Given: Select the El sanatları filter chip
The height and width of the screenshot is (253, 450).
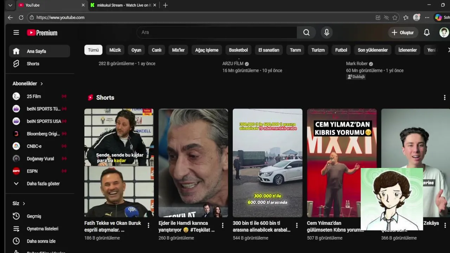Looking at the screenshot, I should pos(269,50).
